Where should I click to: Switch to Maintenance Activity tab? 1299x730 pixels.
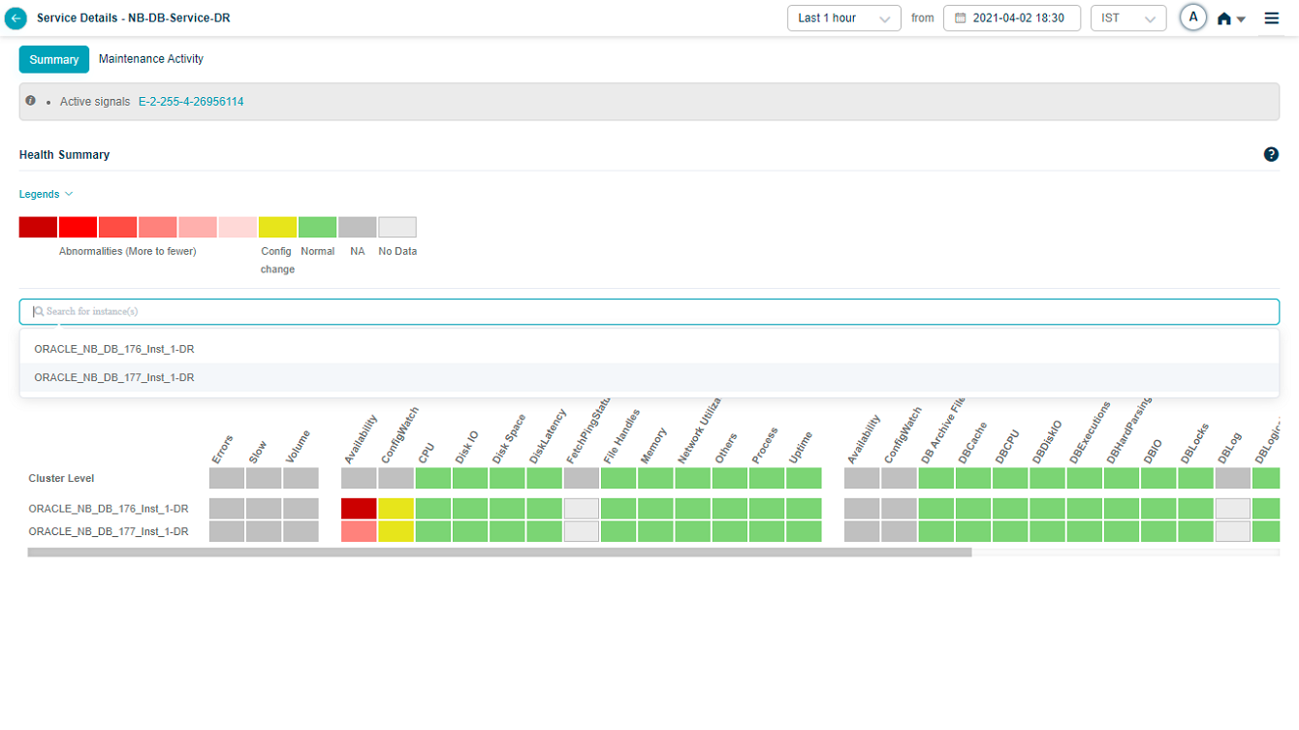pyautogui.click(x=151, y=59)
